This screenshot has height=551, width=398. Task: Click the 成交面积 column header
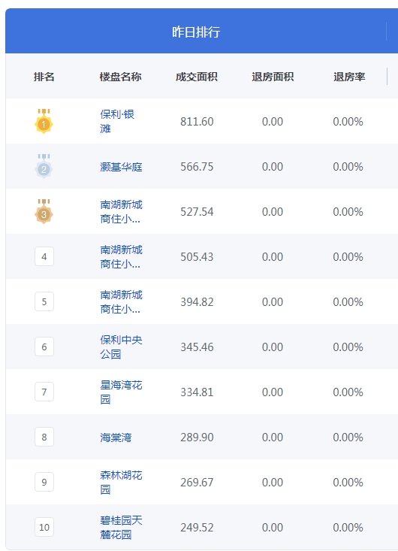pos(197,77)
